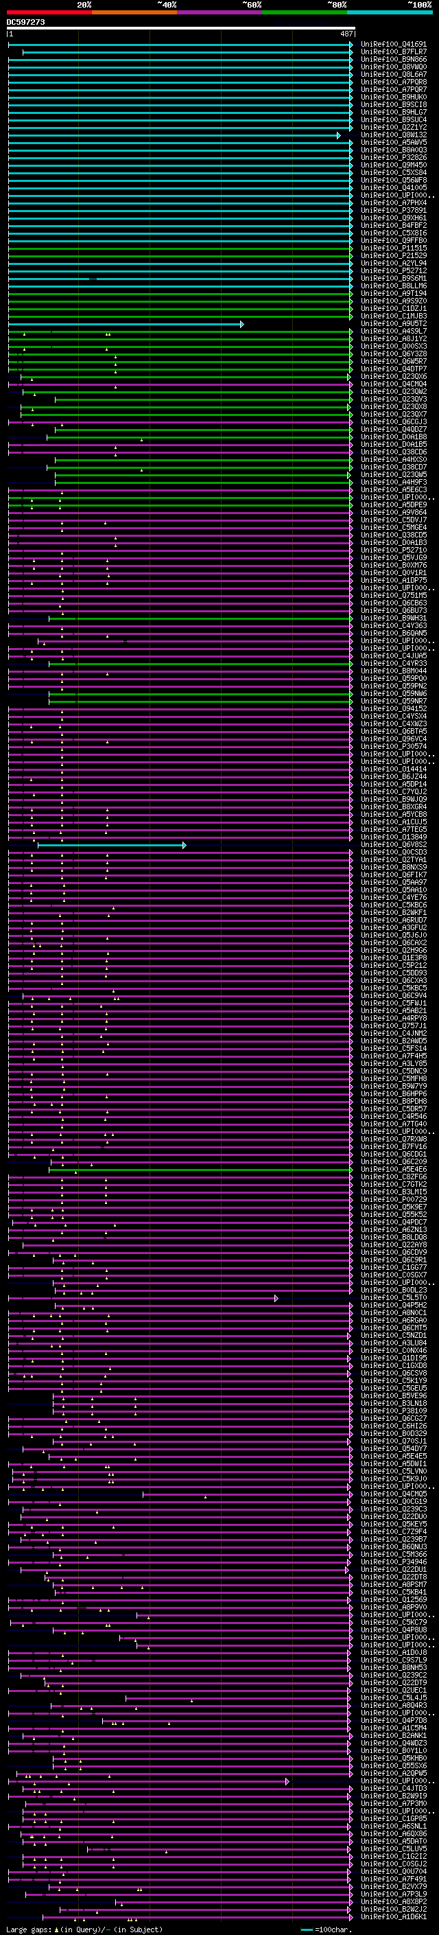Select entry UniRef100_P37891
The image size is (439, 1935).
[393, 210]
